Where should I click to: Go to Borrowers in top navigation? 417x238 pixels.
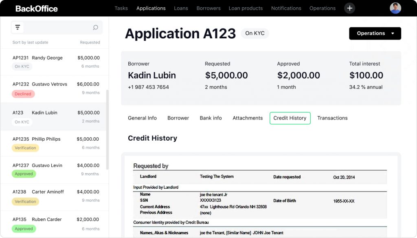coord(208,8)
